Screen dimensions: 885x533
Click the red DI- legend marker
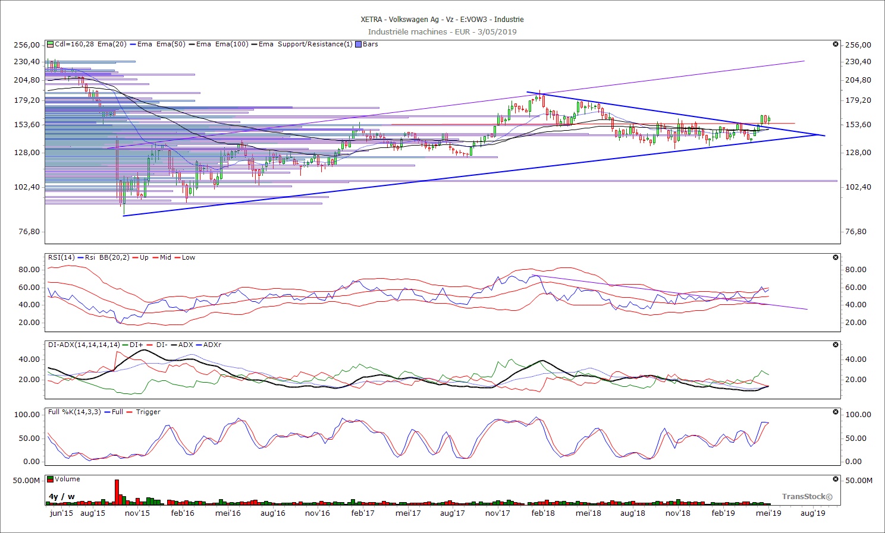pyautogui.click(x=149, y=345)
